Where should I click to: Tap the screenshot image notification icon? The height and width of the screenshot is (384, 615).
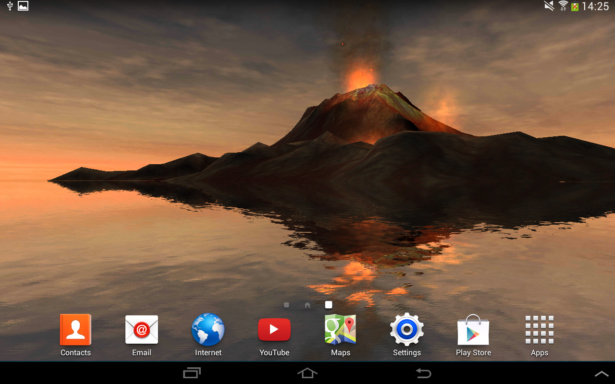click(23, 6)
